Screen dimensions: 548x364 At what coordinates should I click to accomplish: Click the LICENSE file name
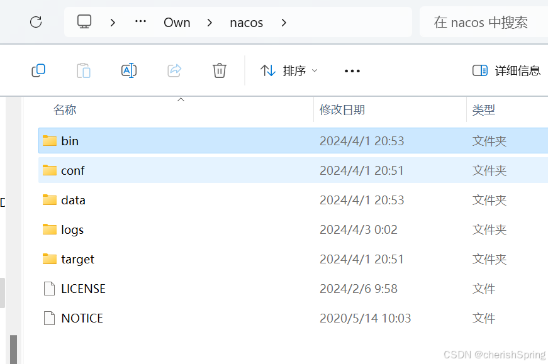(83, 289)
